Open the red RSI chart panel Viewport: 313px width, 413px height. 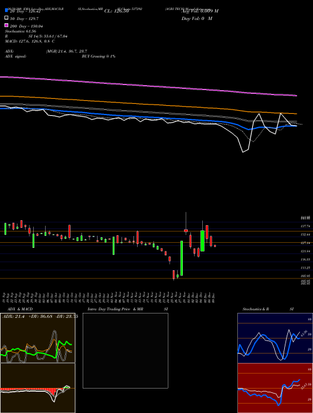click(x=275, y=388)
